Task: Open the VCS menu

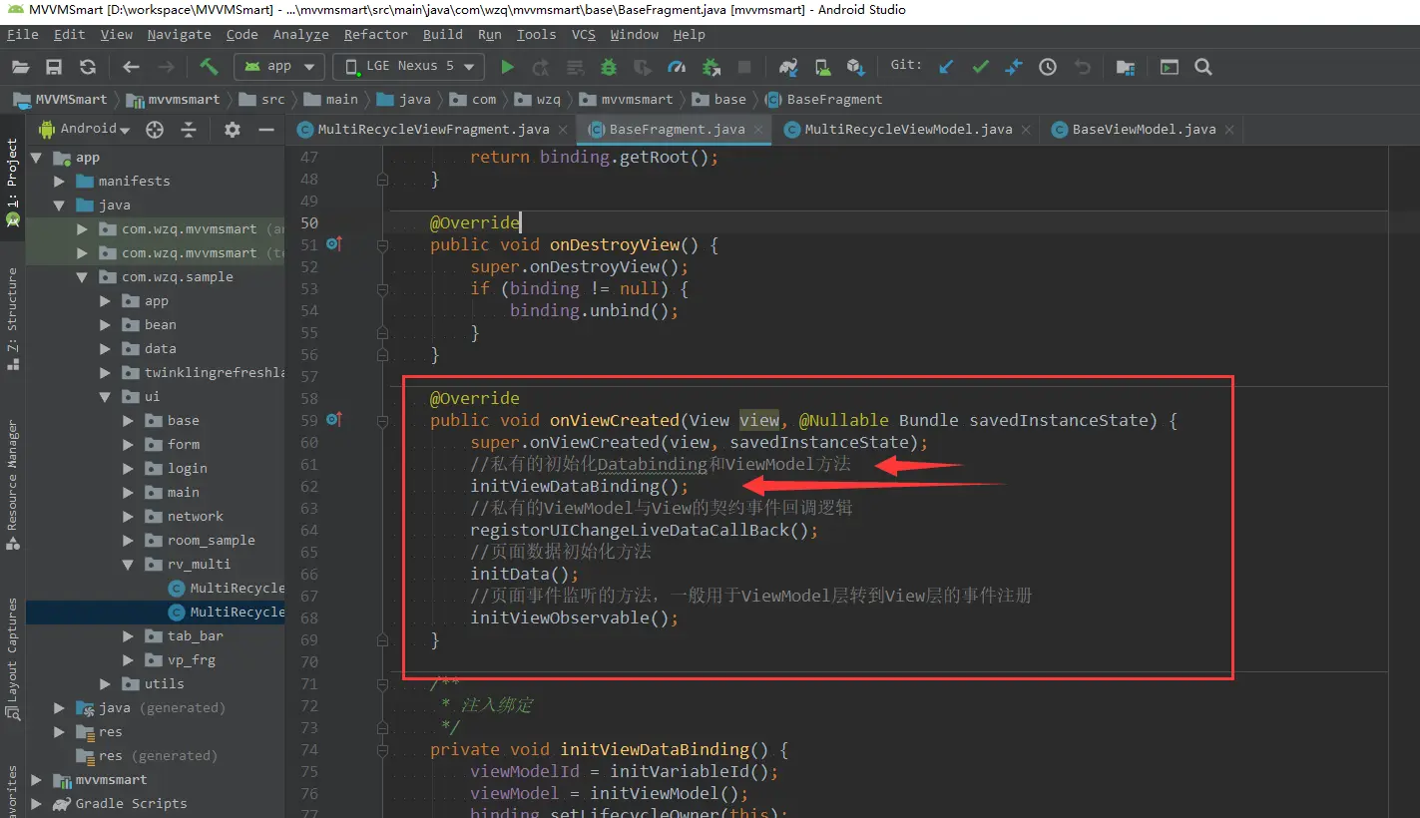Action: (x=584, y=34)
